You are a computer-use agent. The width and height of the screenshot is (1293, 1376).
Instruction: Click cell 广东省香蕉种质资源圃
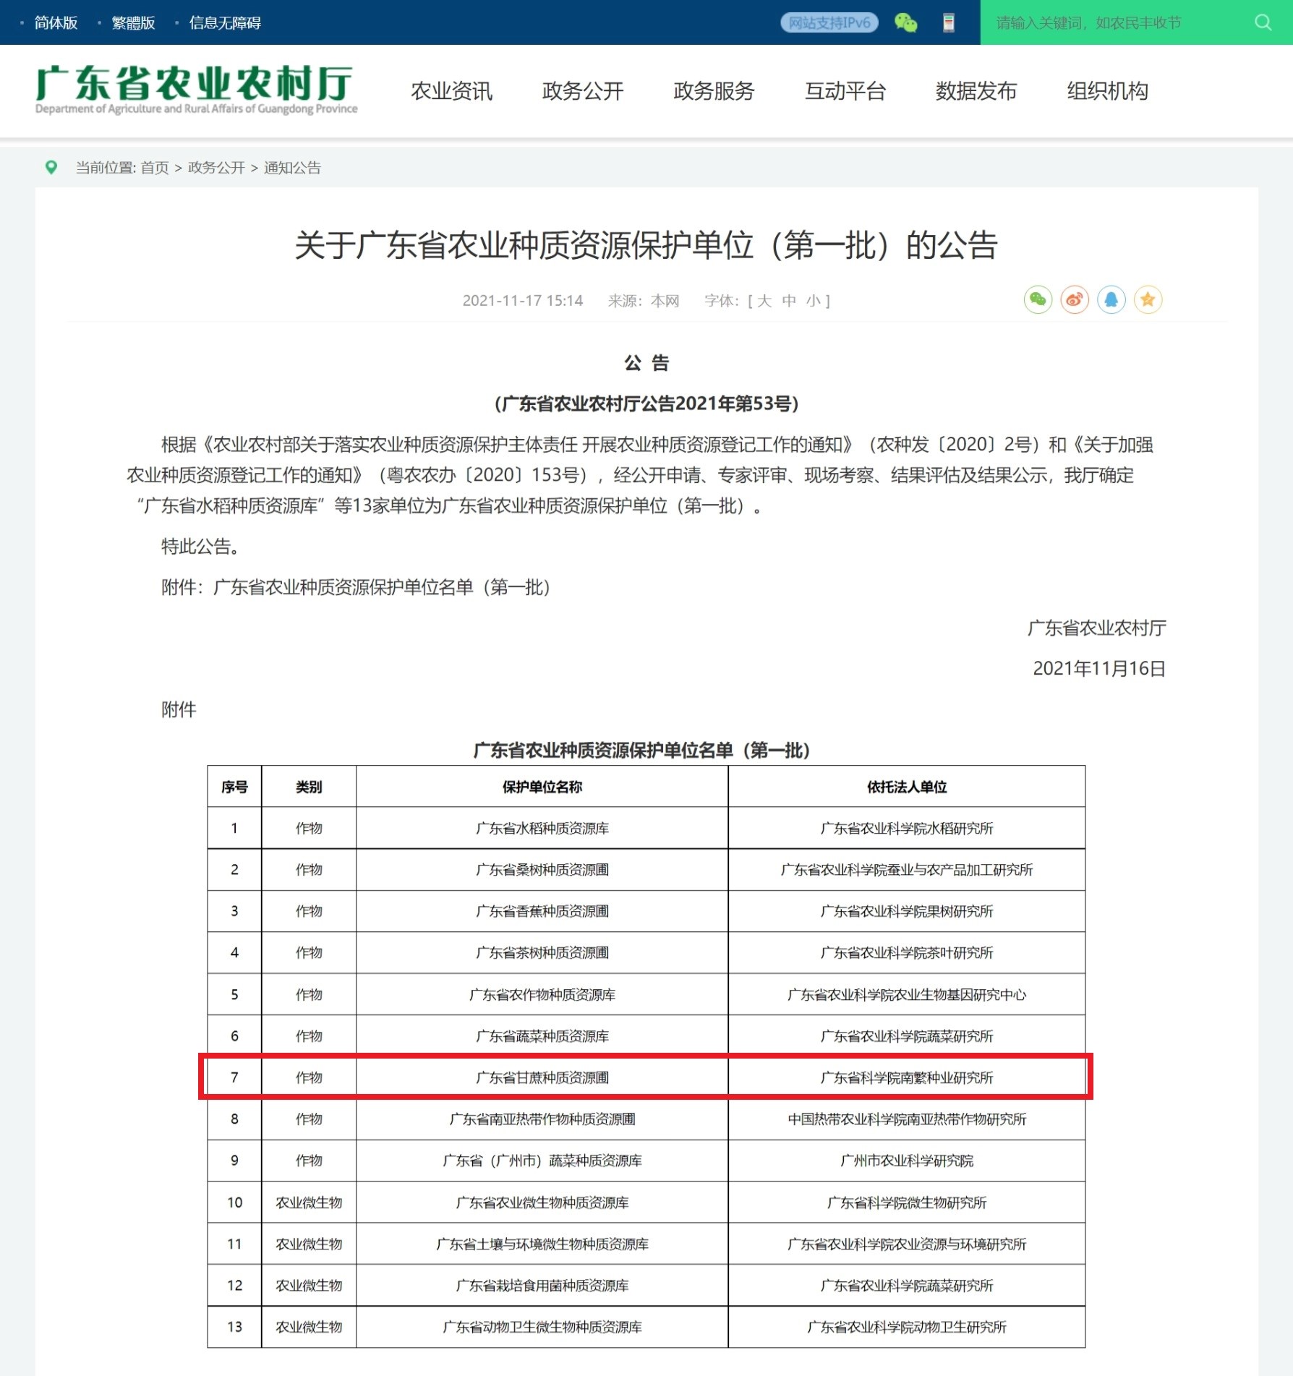click(x=542, y=911)
